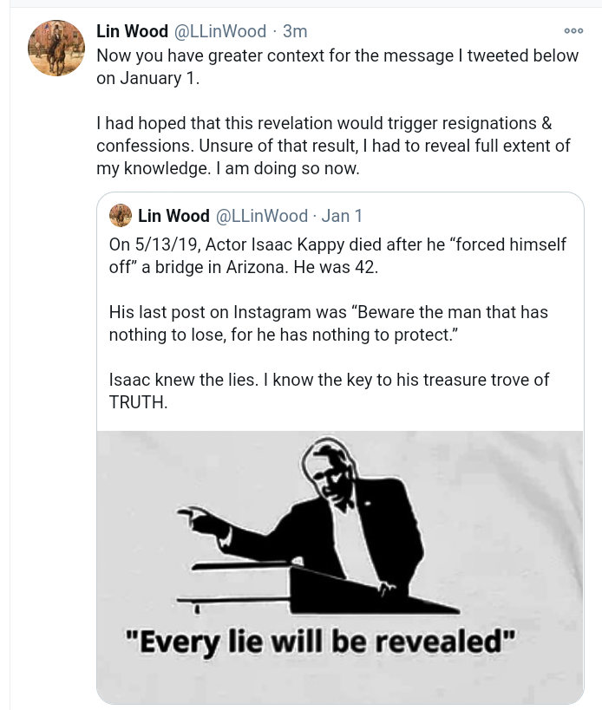Click Lin Wood's horse-rider profile avatar
602x710 pixels.
click(56, 47)
